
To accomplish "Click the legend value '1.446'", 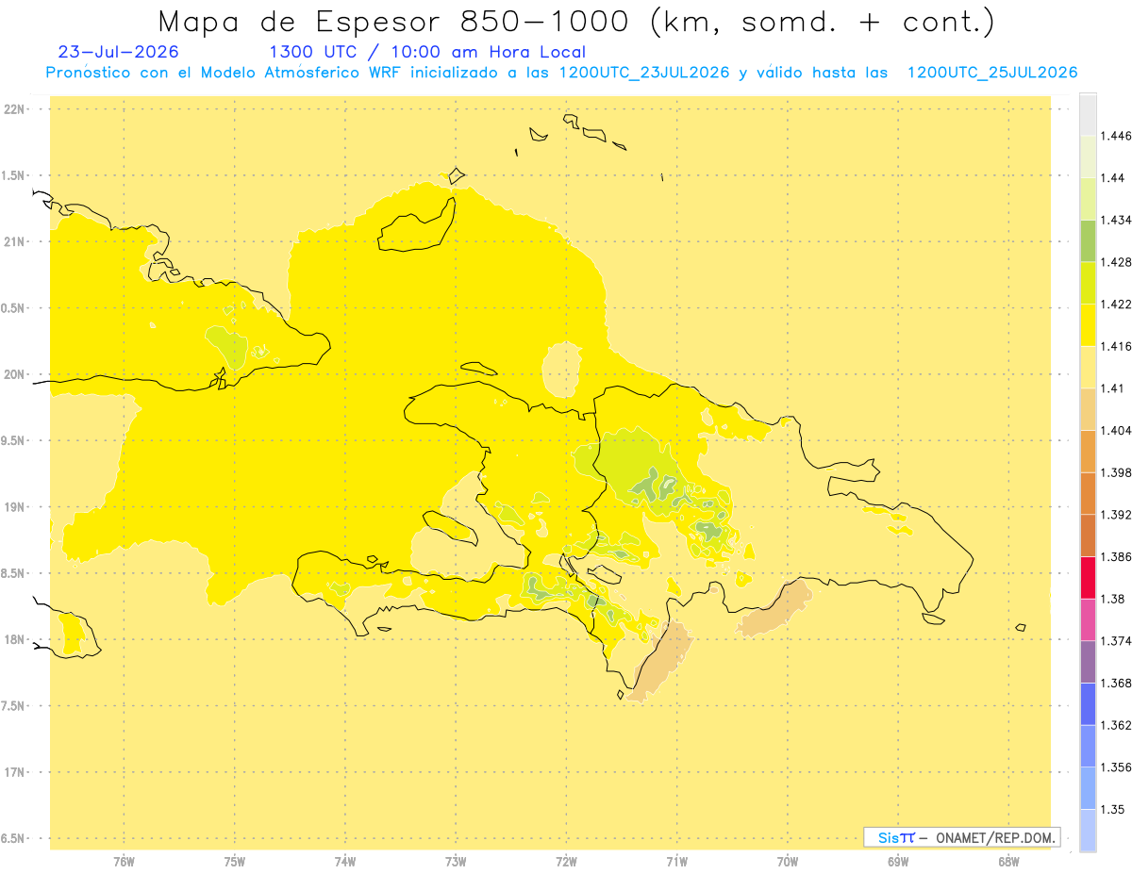I will 1116,136.
